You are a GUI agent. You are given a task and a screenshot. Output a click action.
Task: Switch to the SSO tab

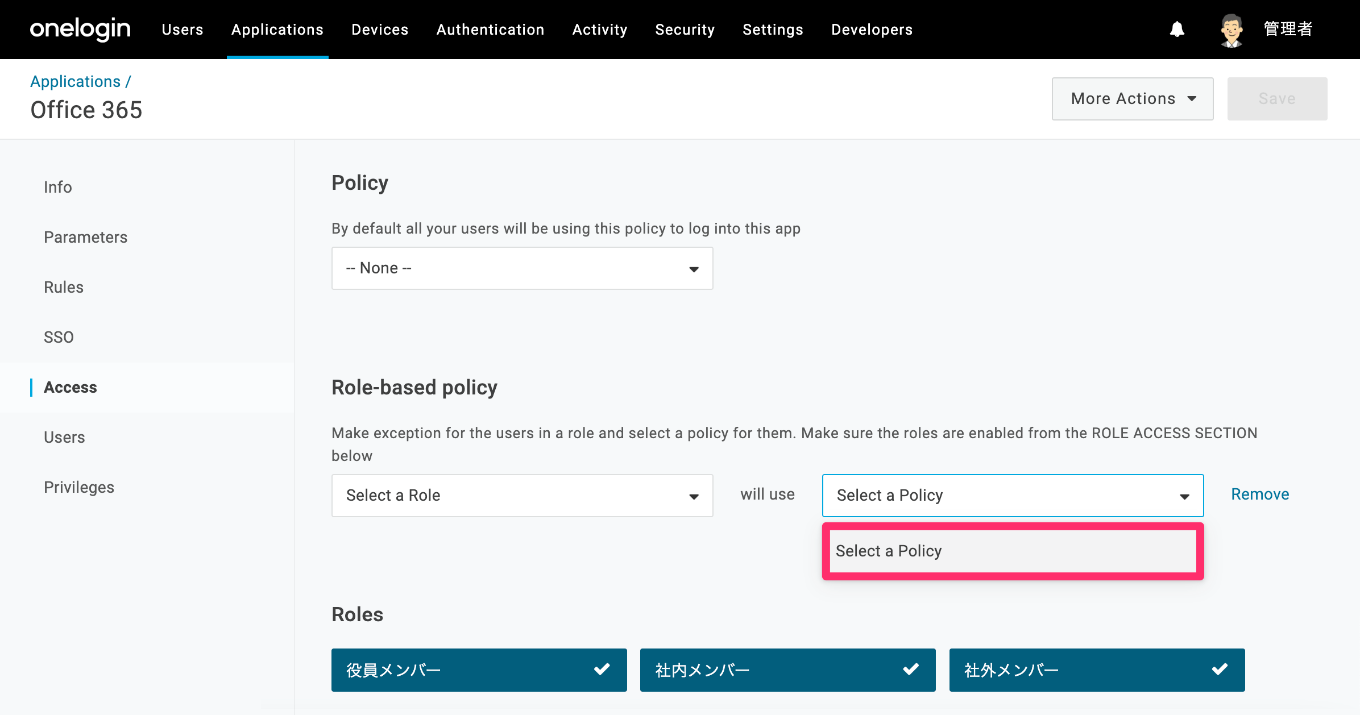(x=59, y=337)
